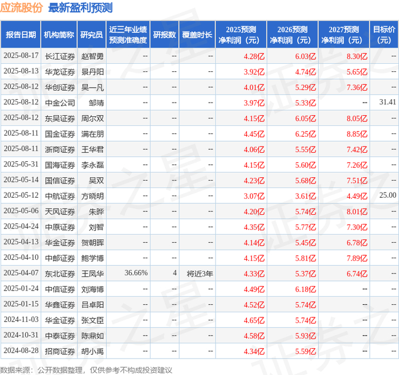Click the 2025预测净利润 column header
This screenshot has height=375, width=399.
(x=241, y=35)
